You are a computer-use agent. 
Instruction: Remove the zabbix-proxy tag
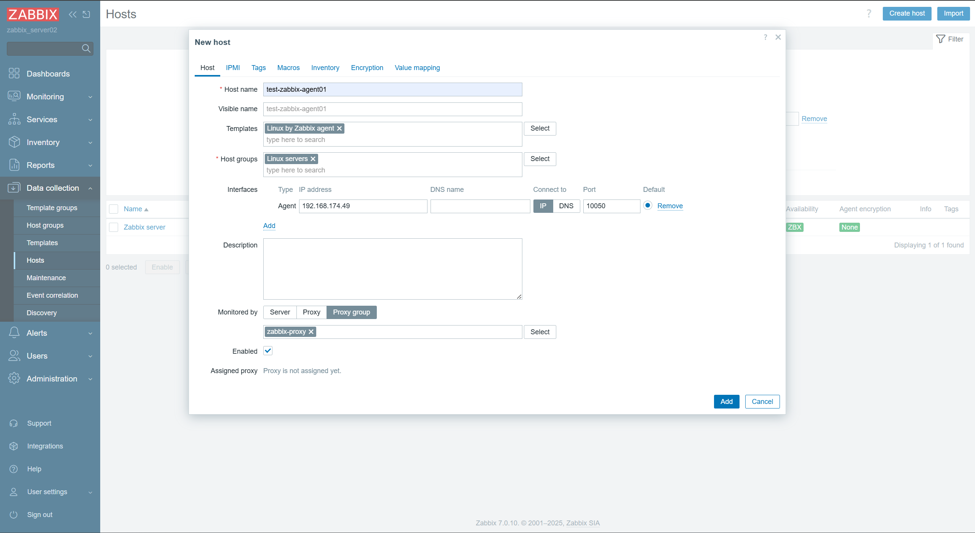(311, 332)
